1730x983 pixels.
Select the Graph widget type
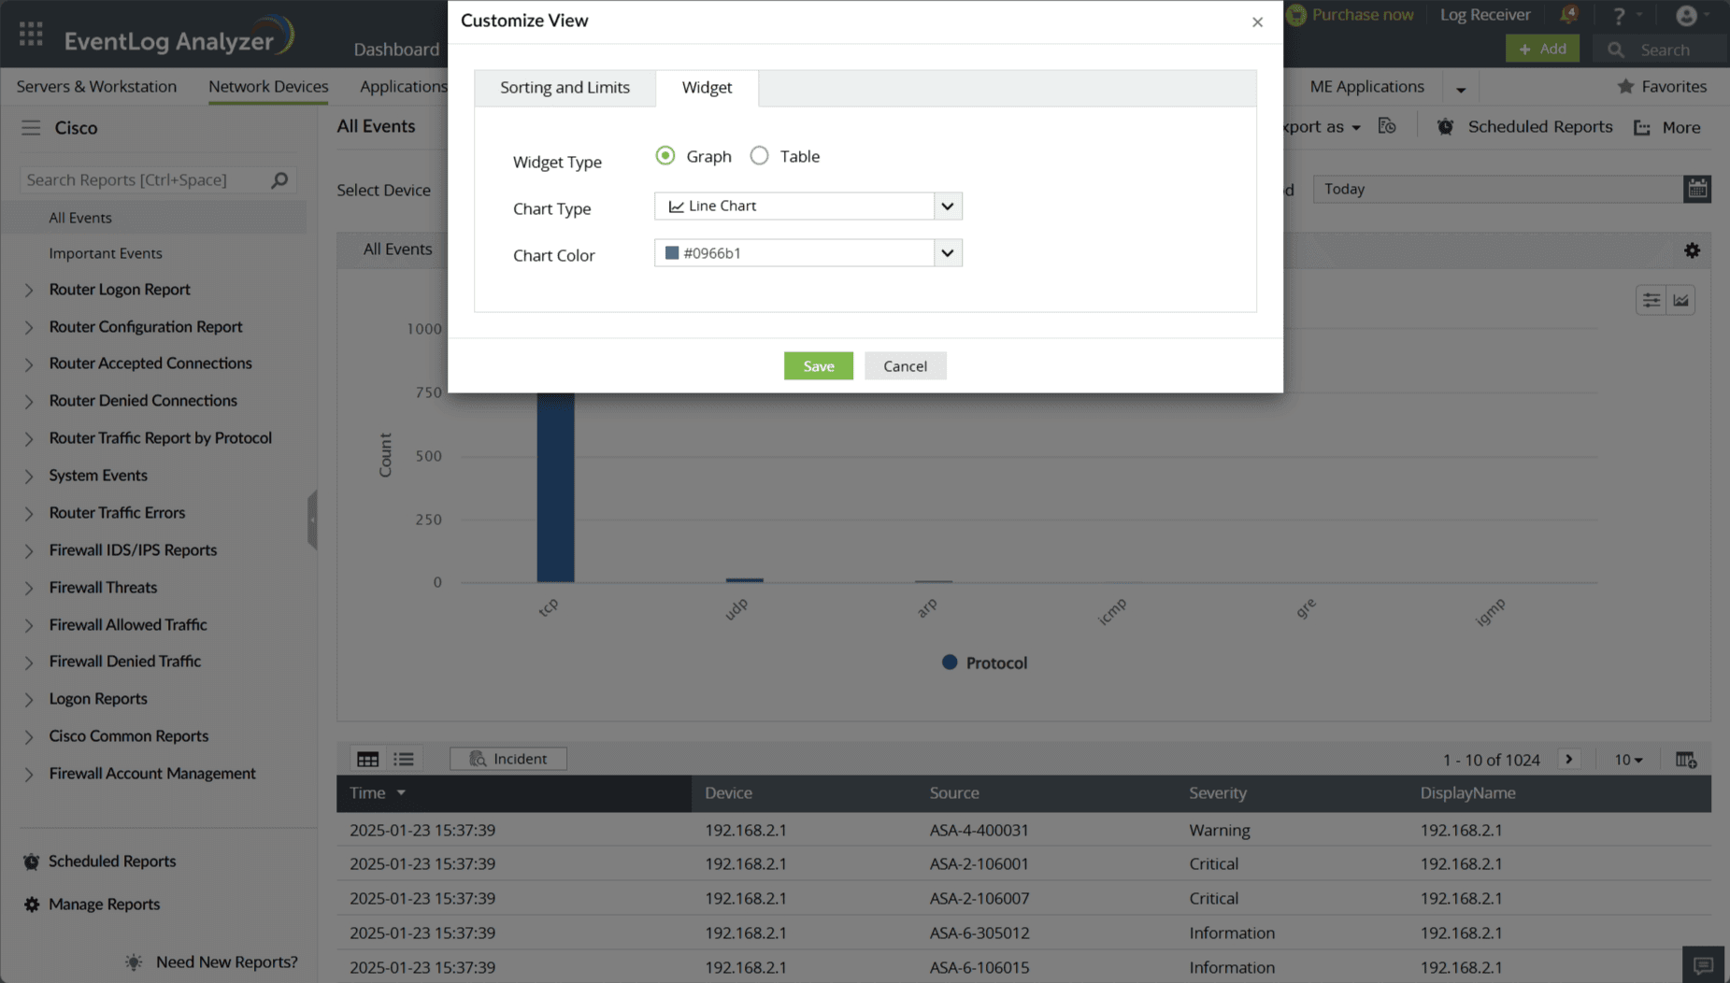coord(665,156)
